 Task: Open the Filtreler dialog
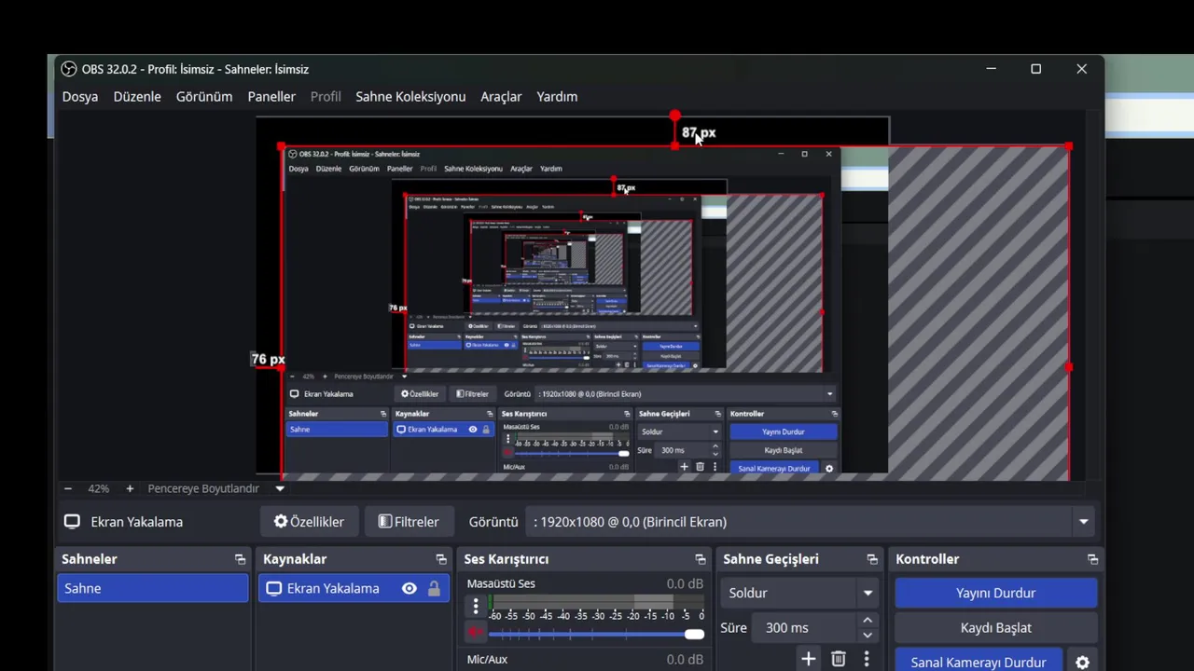coord(409,522)
